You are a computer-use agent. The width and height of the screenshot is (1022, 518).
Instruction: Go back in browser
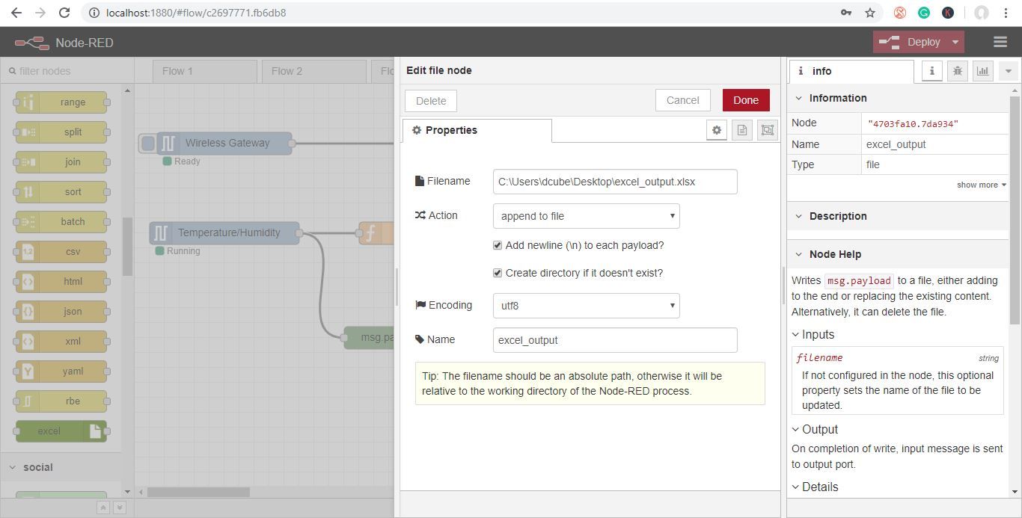16,13
